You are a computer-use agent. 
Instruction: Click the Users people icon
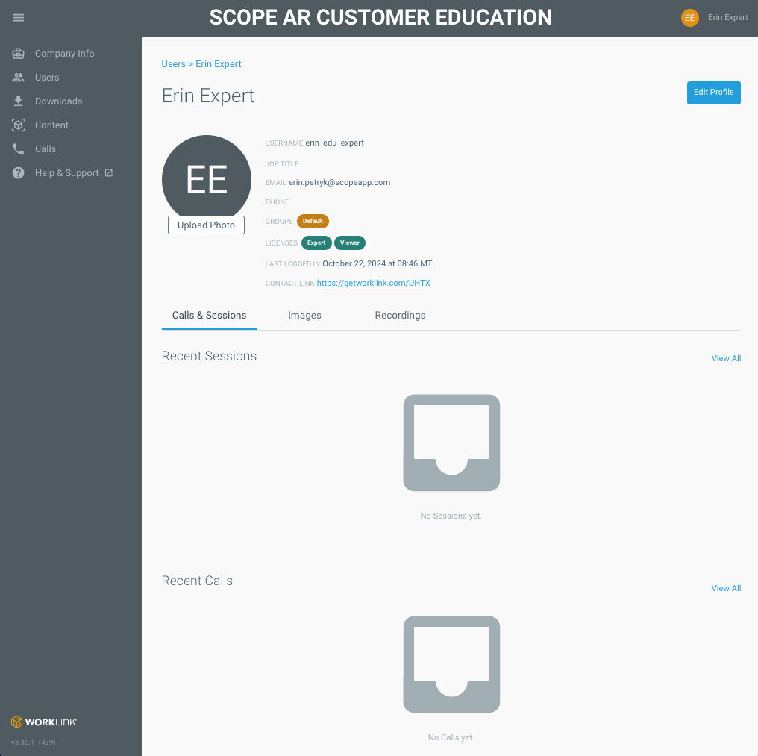click(19, 78)
